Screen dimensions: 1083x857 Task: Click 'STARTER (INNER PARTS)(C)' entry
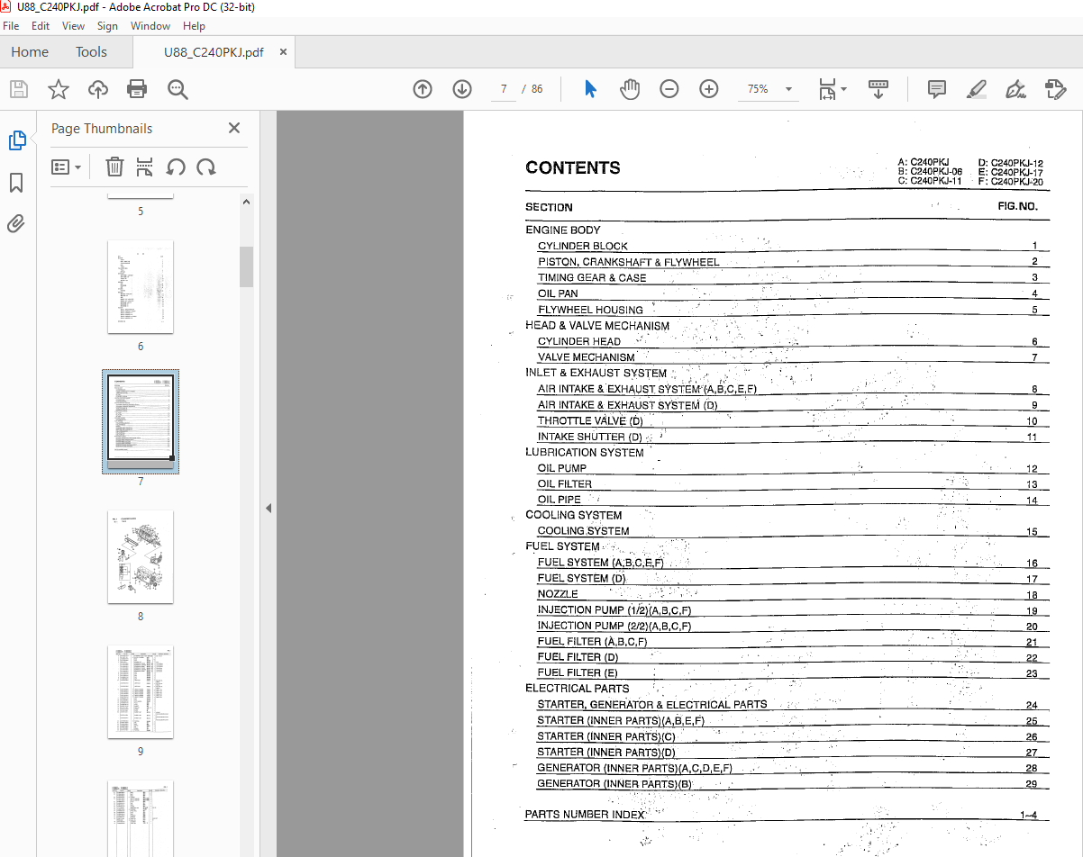point(606,736)
